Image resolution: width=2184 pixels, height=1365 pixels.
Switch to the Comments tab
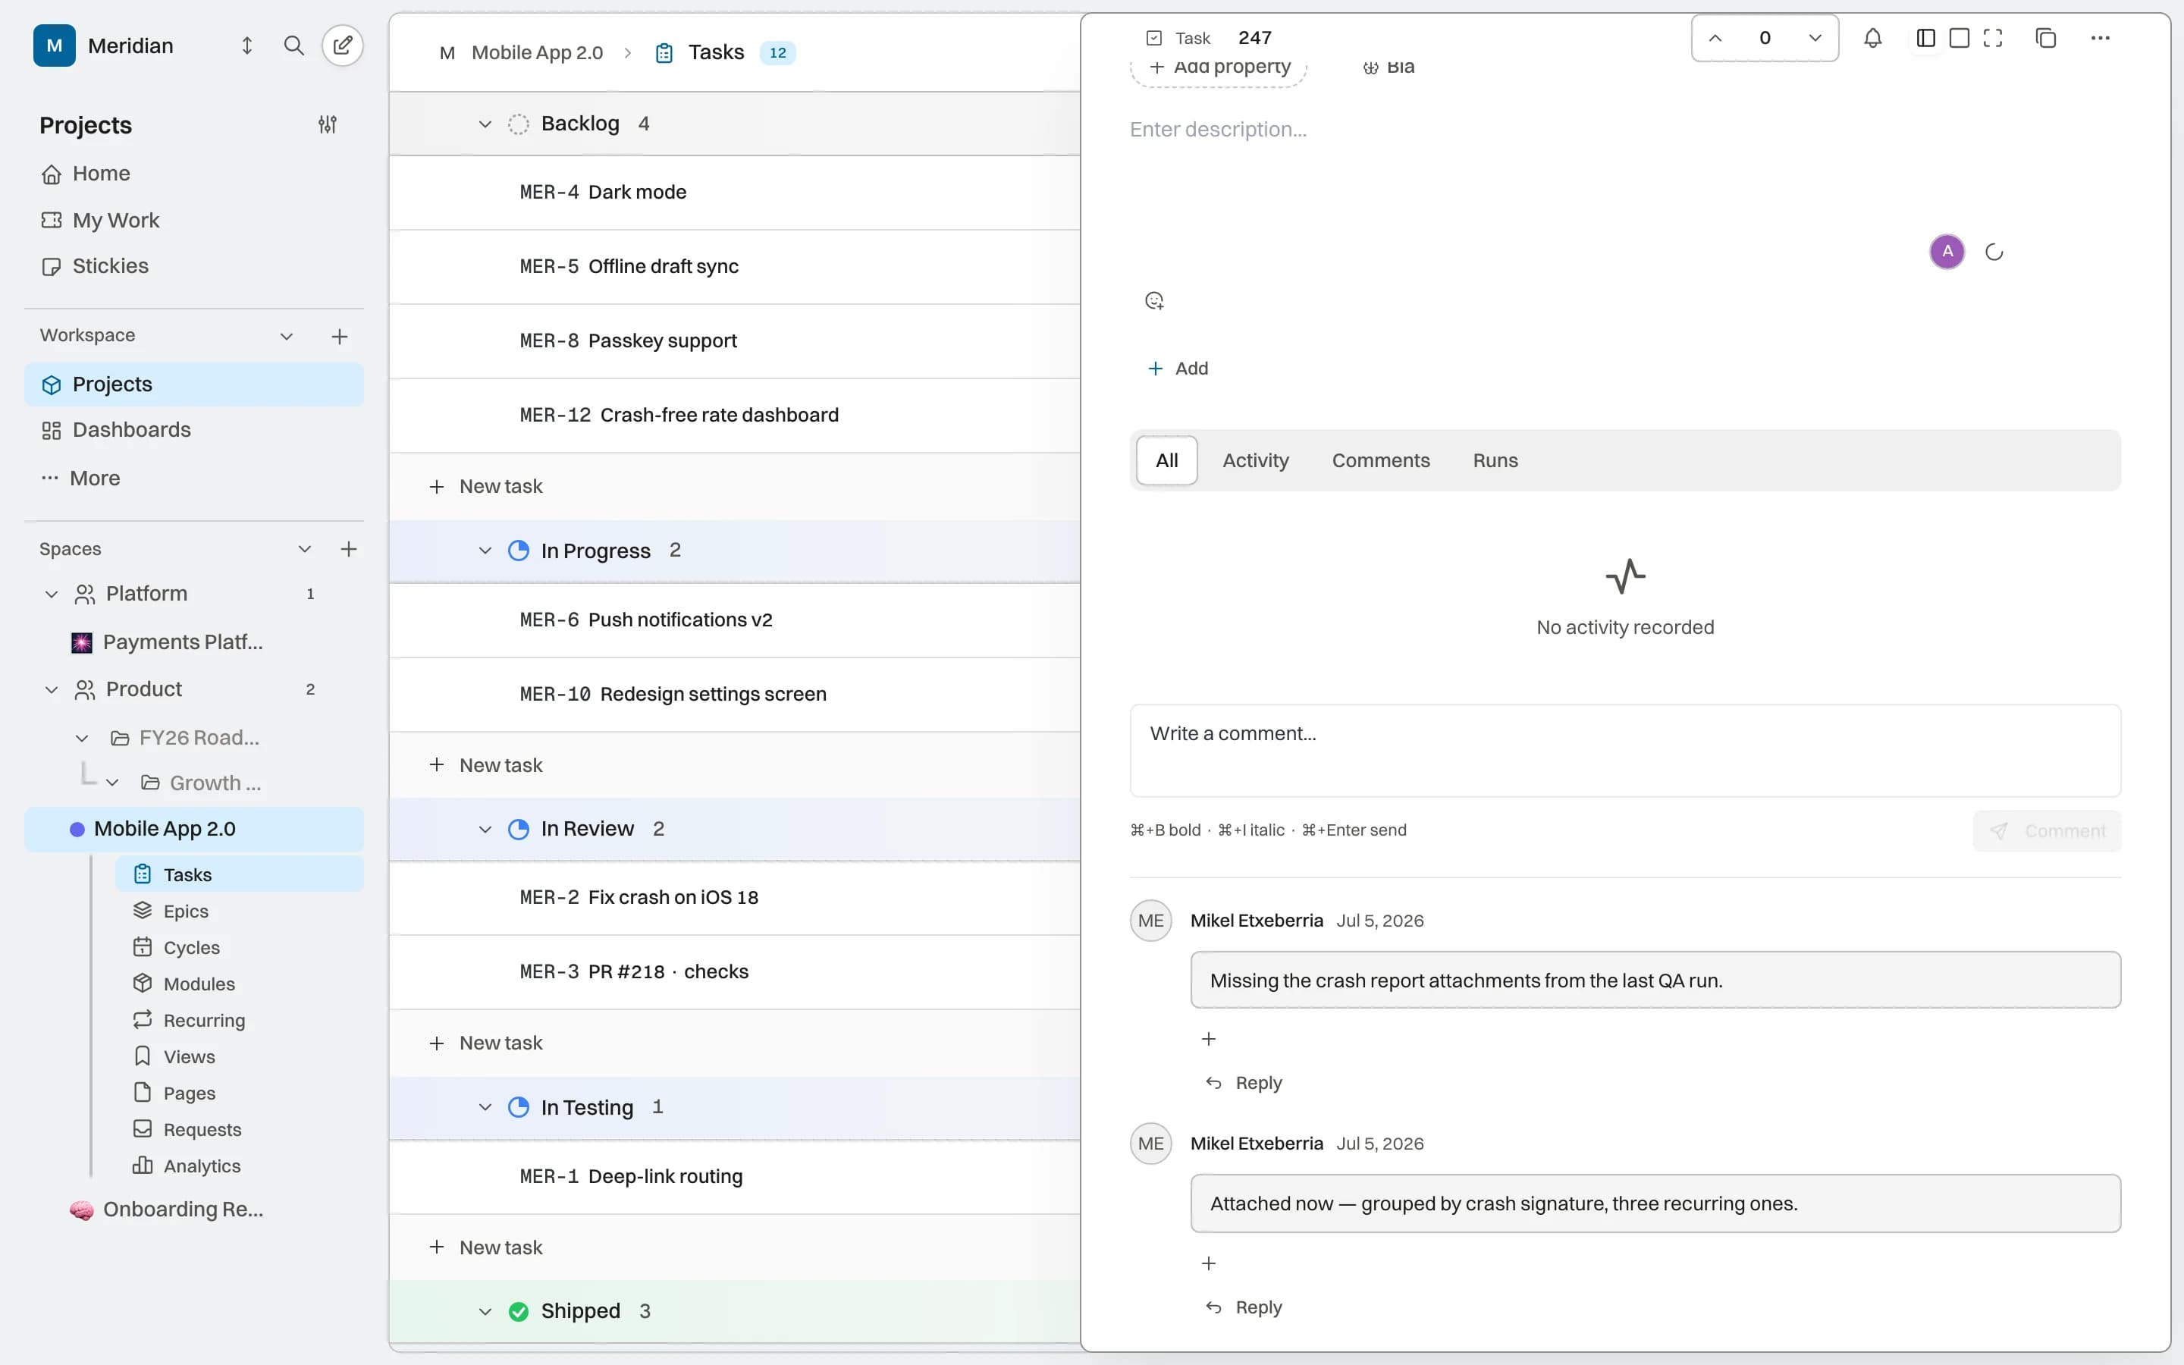(x=1381, y=460)
